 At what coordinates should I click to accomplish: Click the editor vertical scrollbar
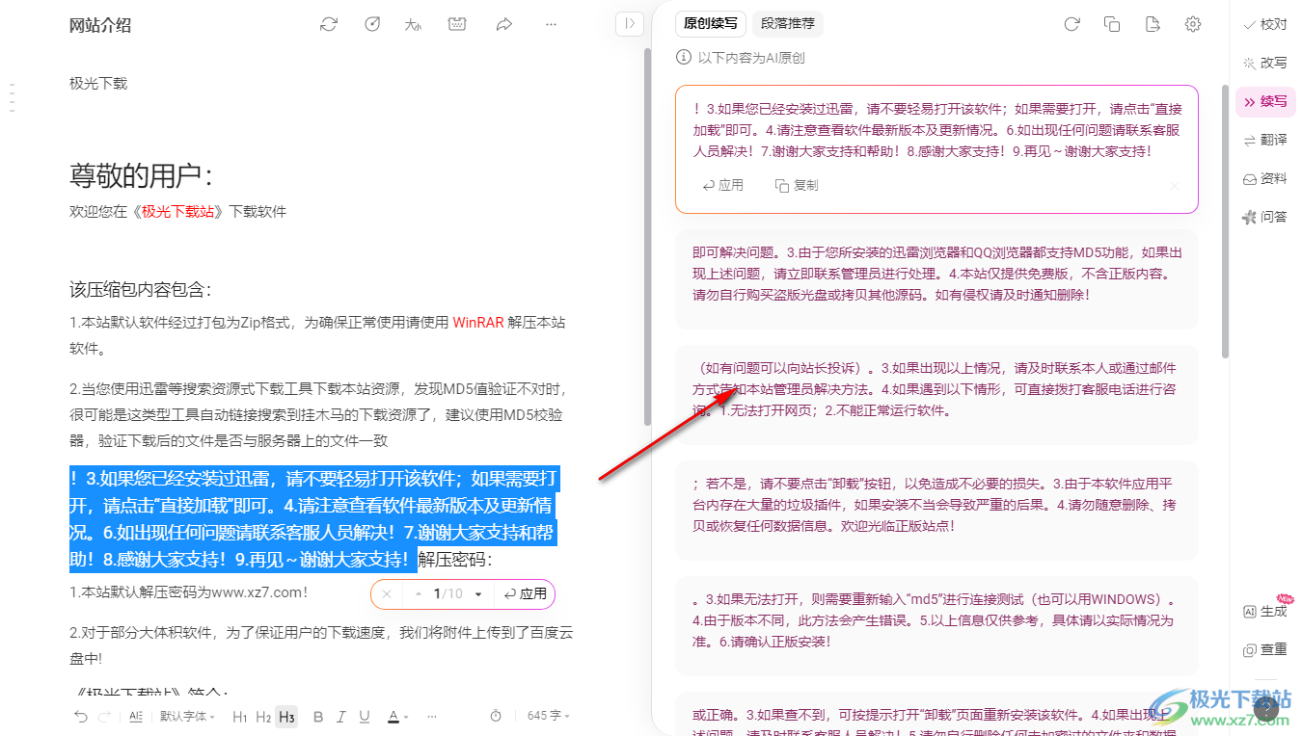pyautogui.click(x=647, y=236)
